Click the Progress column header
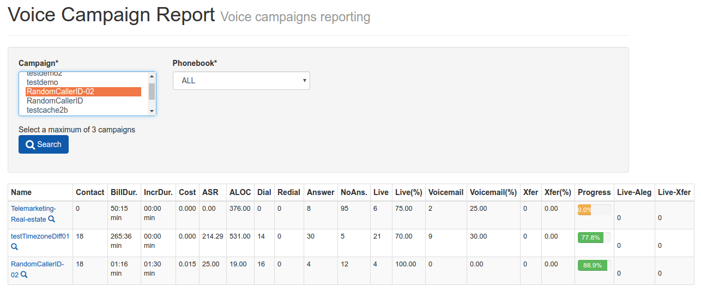 (594, 192)
